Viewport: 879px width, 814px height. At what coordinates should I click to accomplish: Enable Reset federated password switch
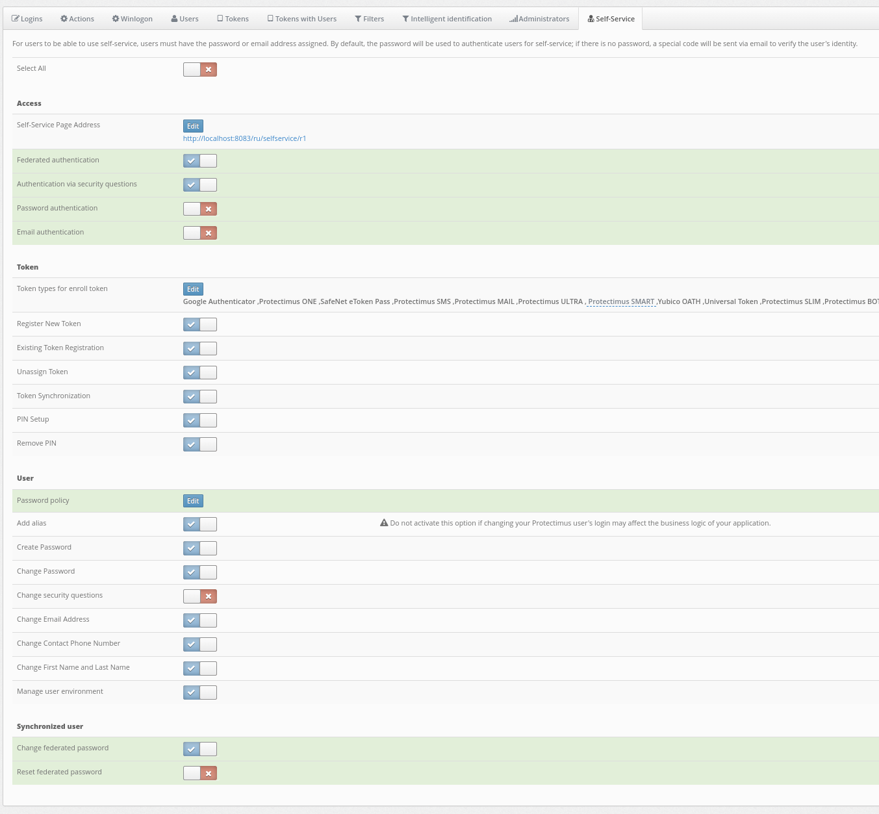tap(200, 773)
